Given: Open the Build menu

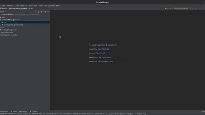Looking at the screenshot, I should [31, 6].
